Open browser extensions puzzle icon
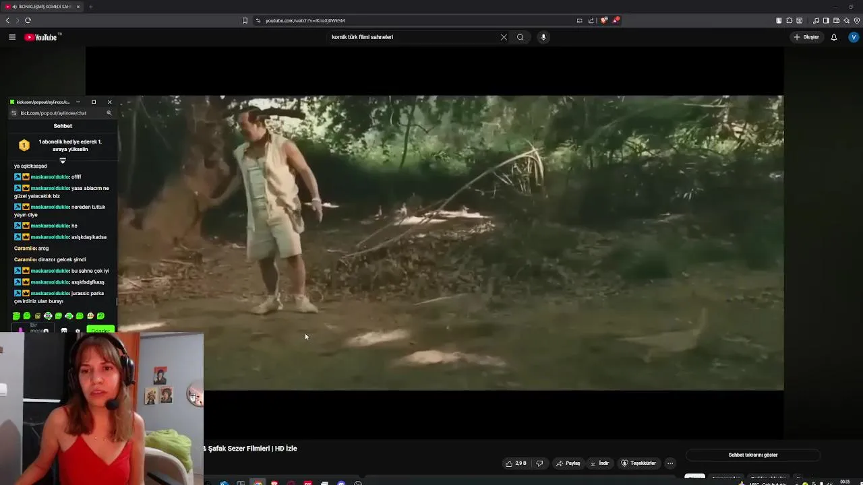863x485 pixels. pos(790,21)
